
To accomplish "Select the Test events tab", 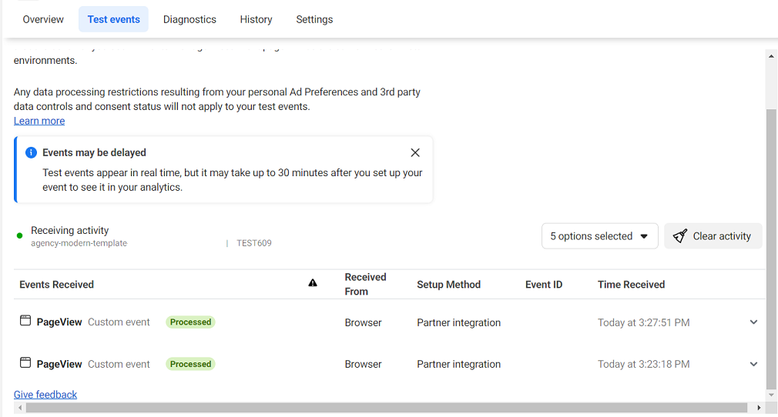I will 113,19.
